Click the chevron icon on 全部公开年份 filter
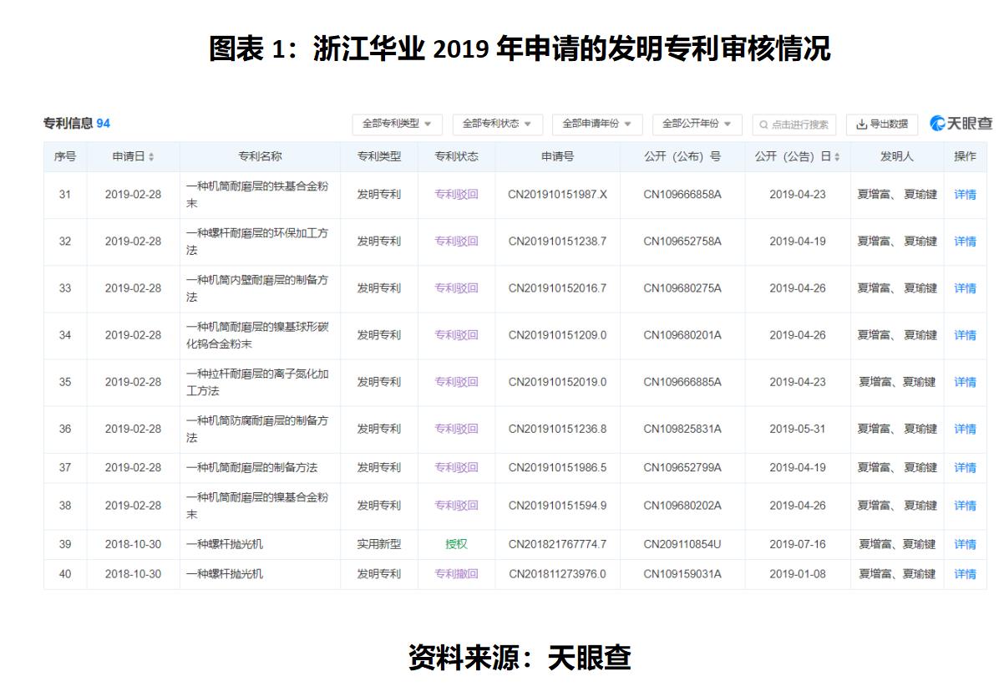1004x697 pixels. [728, 125]
